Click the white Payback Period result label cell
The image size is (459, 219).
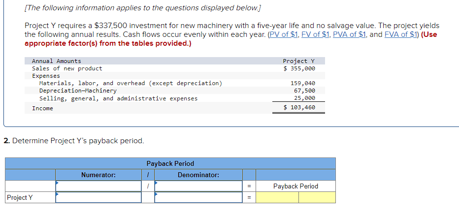click(295, 186)
